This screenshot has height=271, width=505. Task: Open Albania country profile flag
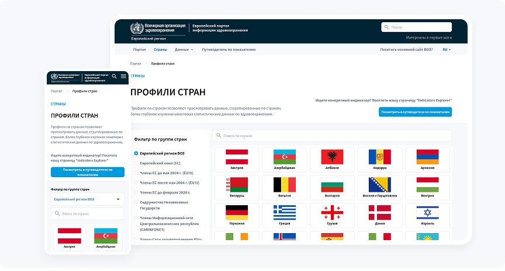332,159
